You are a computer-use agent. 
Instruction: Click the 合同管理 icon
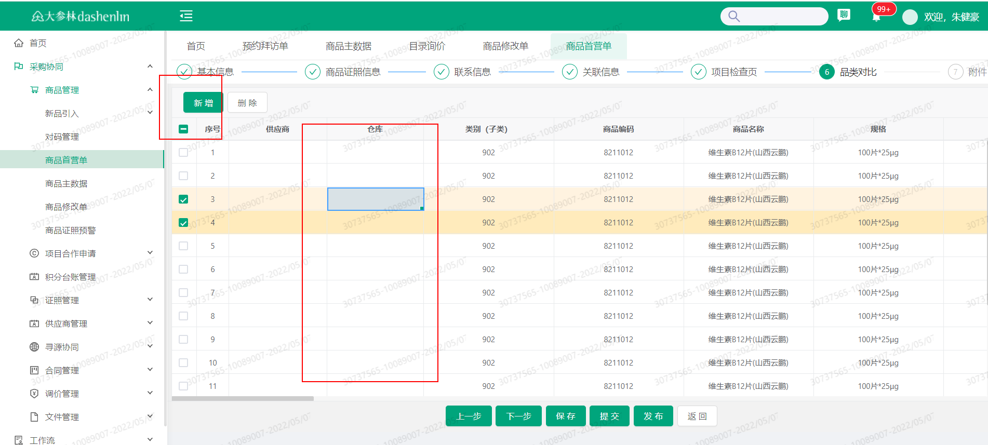click(34, 370)
